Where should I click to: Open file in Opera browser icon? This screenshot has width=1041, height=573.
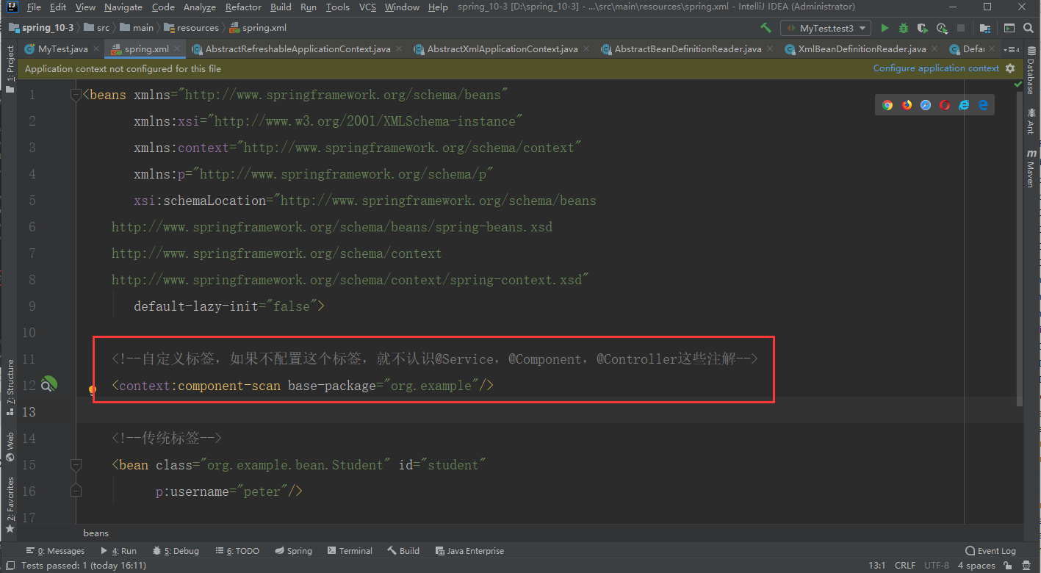(x=945, y=105)
